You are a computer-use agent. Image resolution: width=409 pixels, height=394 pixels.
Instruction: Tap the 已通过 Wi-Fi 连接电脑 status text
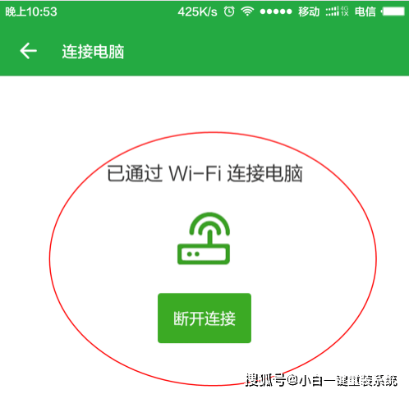(x=204, y=174)
